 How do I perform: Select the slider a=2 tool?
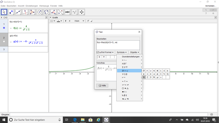pyautogui.click(x=75, y=12)
